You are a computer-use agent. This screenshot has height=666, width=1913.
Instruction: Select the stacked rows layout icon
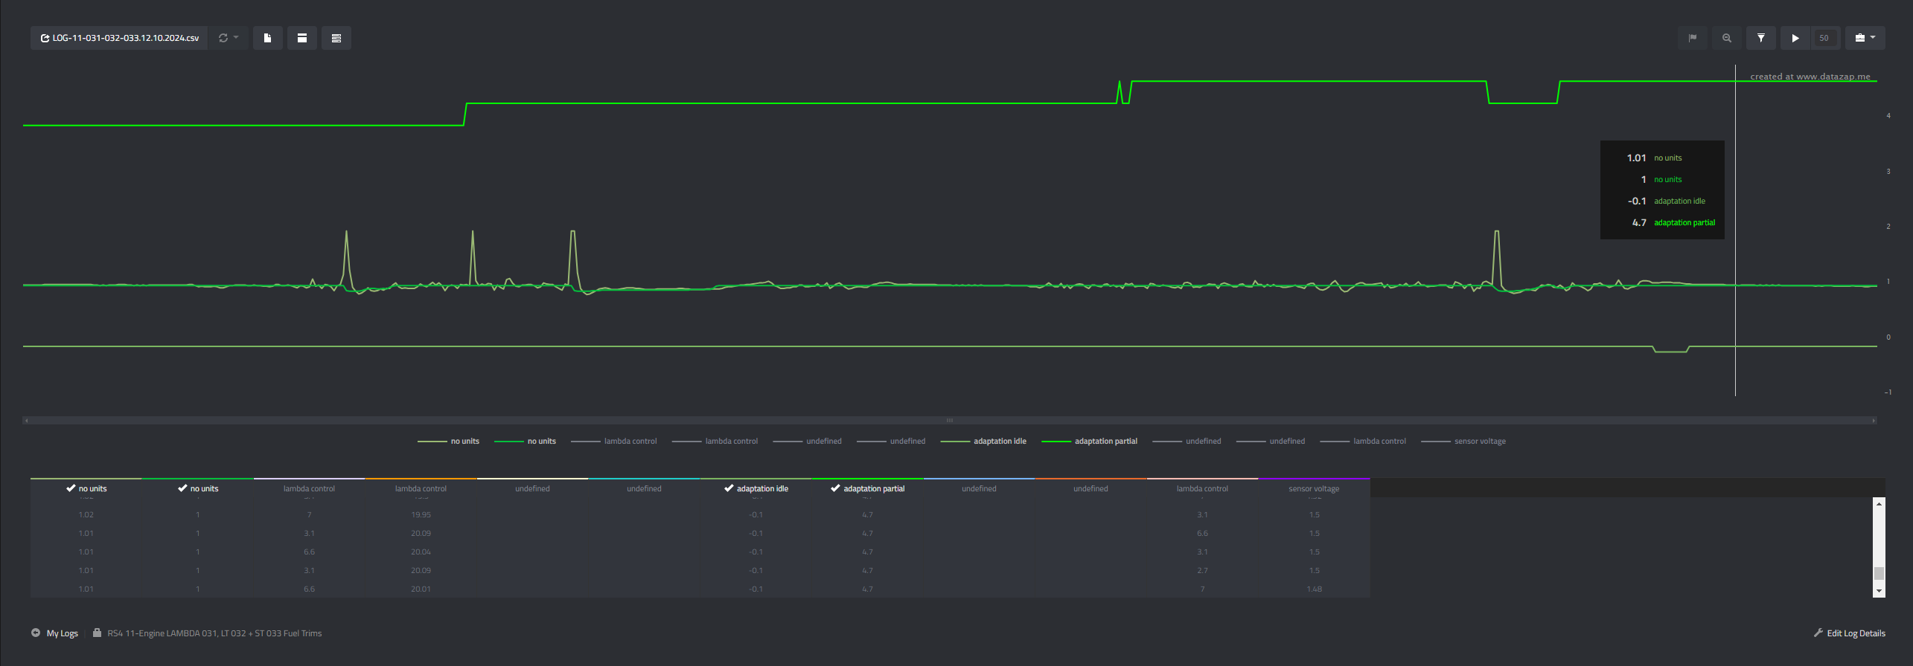click(336, 38)
